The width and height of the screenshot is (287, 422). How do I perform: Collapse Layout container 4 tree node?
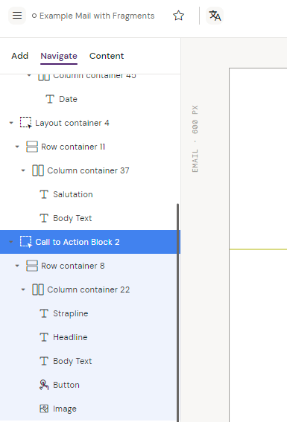click(x=11, y=123)
